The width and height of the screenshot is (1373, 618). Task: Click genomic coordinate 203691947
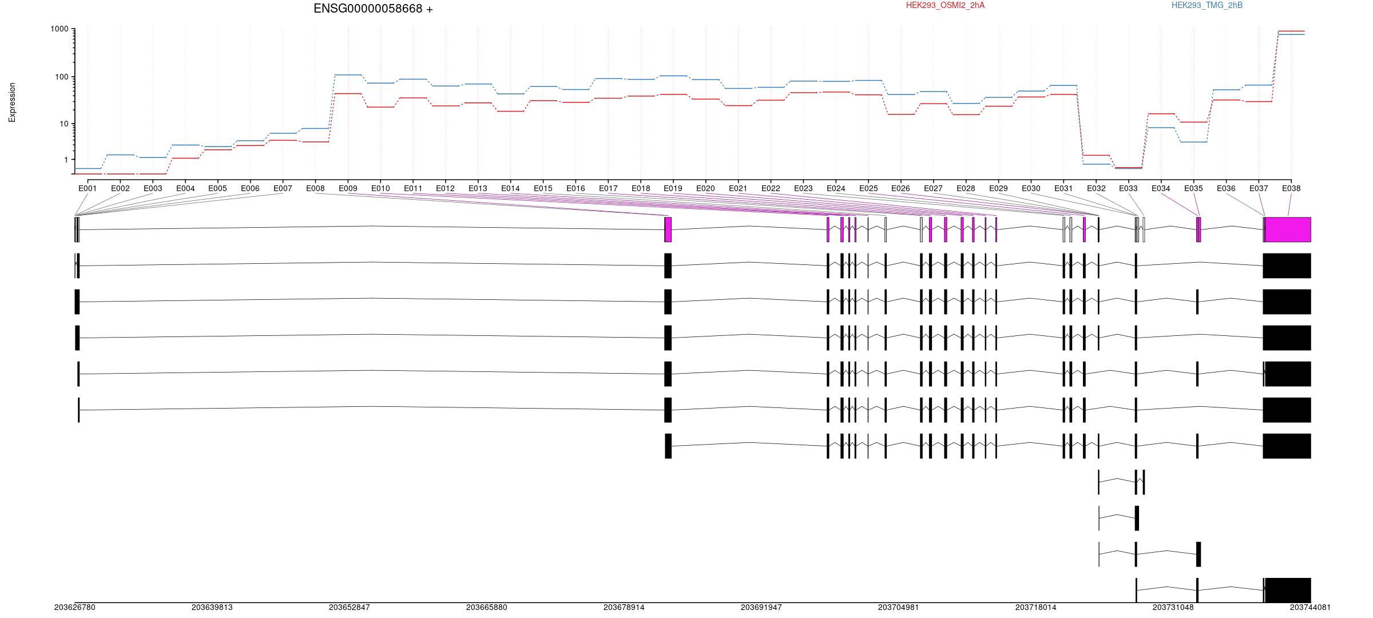pyautogui.click(x=761, y=608)
